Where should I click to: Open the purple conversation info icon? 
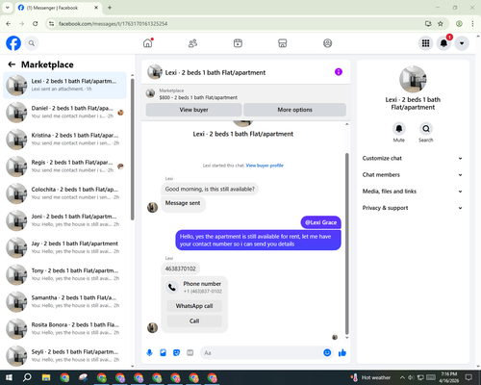point(339,72)
